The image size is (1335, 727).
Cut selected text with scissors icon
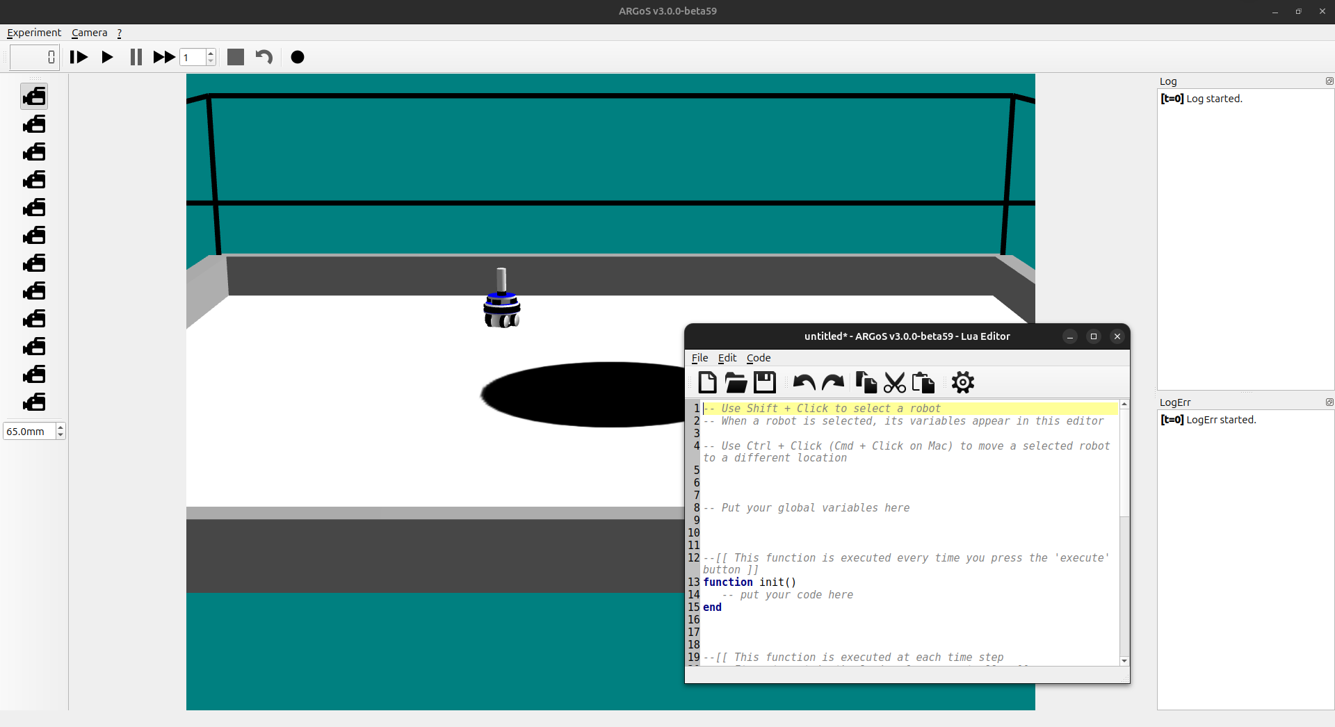(x=895, y=382)
